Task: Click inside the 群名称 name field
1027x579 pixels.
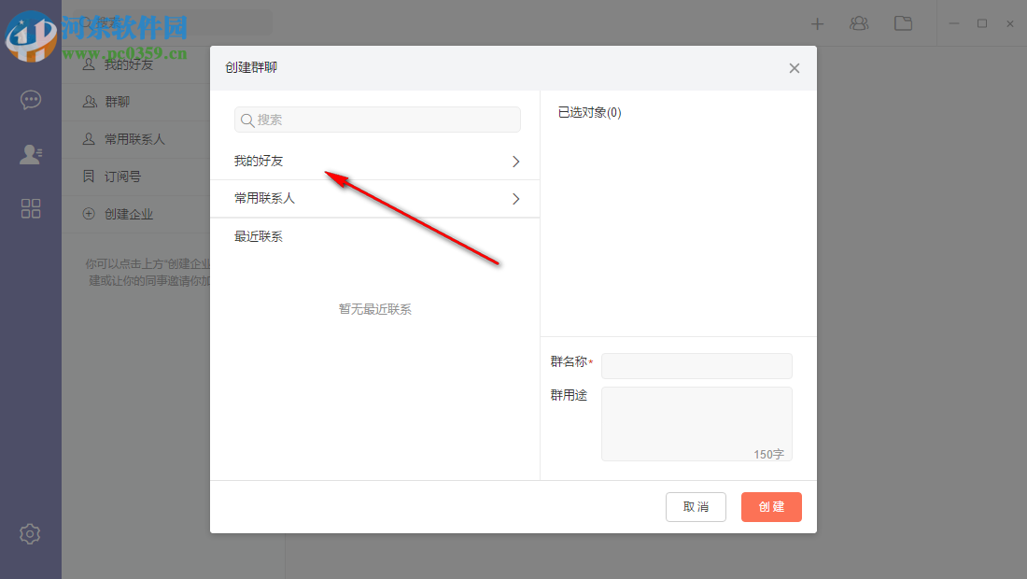Action: 696,365
